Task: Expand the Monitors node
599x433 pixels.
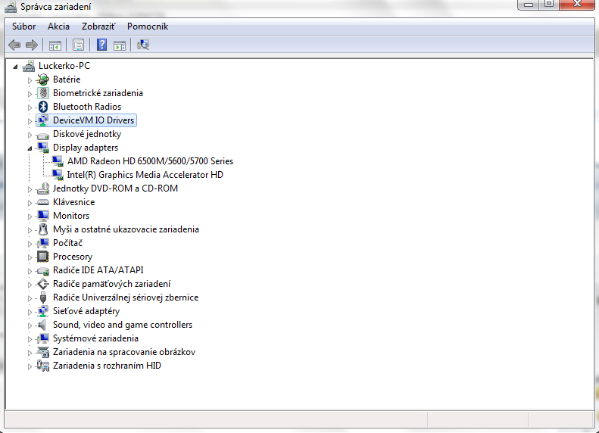Action: [30, 216]
